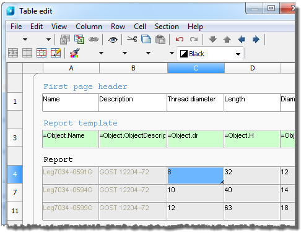Open the Section menu
This screenshot has width=301, height=233.
pos(167,27)
